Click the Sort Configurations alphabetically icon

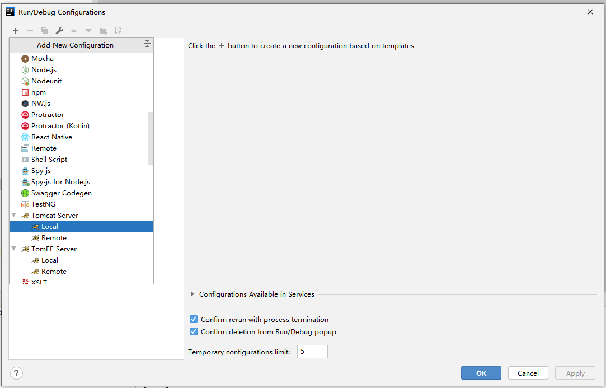[118, 31]
